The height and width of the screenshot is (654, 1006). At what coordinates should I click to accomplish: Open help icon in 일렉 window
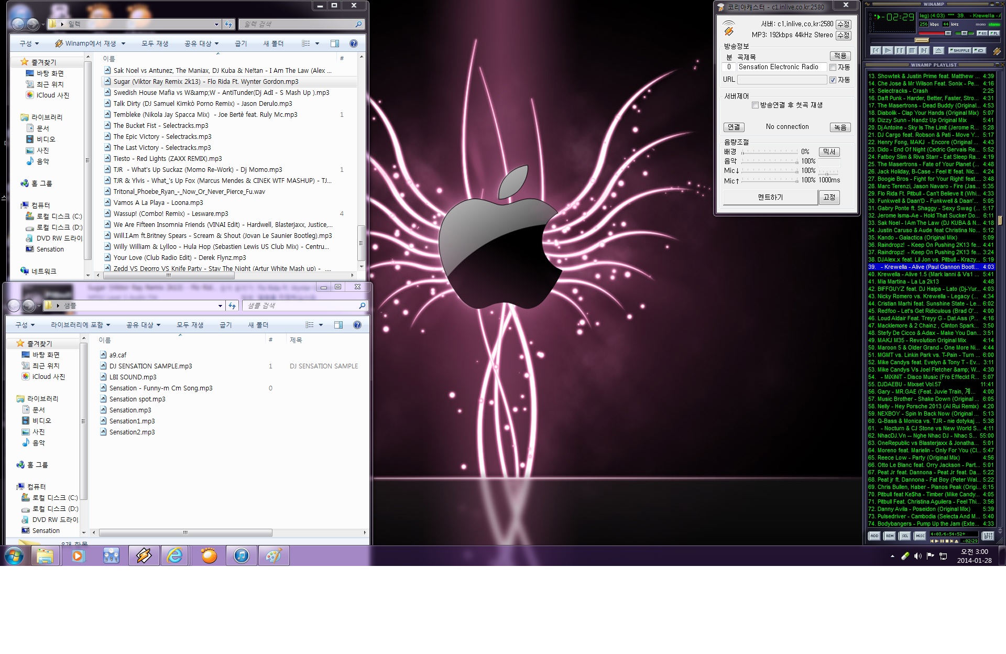[354, 43]
